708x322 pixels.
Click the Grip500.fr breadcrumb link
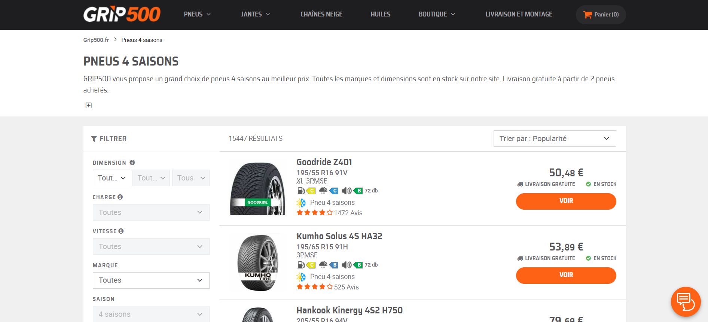(96, 40)
